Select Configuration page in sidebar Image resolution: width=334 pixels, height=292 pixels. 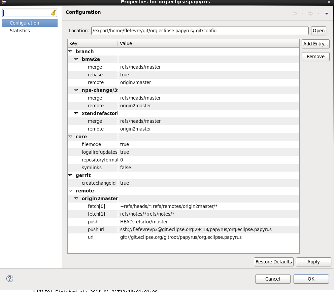[x=30, y=23]
